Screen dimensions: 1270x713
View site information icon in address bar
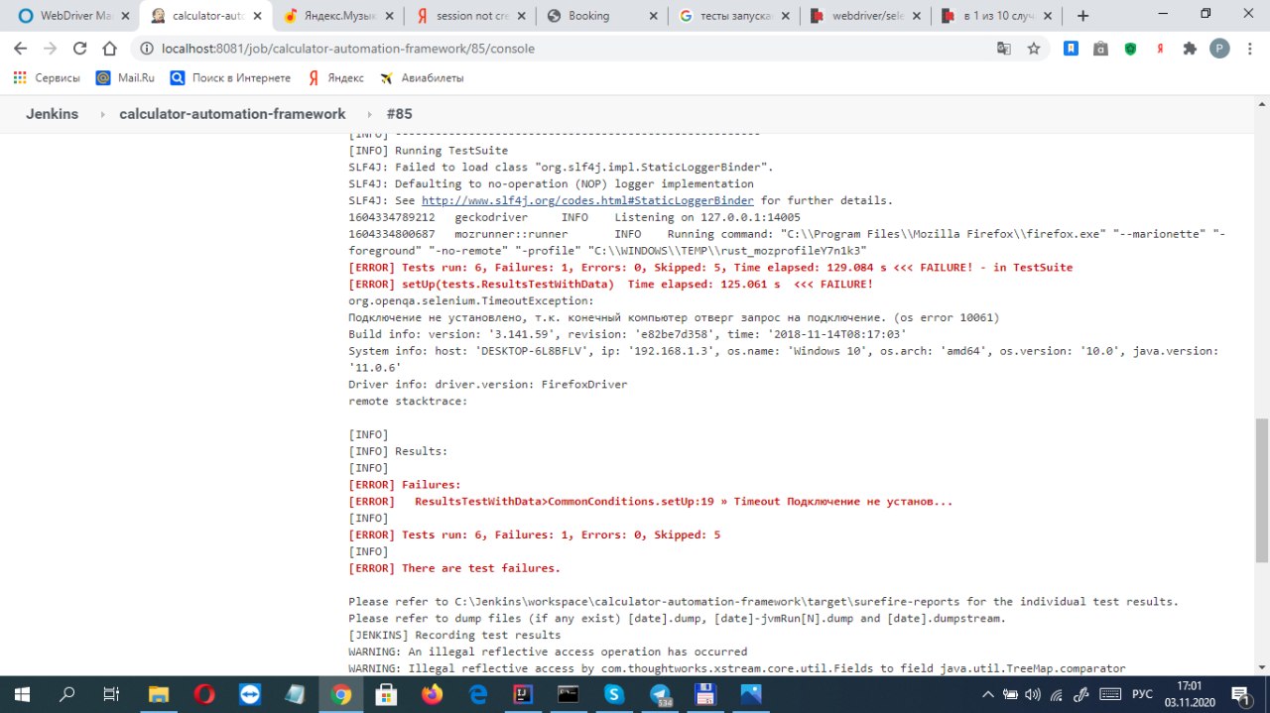(146, 48)
